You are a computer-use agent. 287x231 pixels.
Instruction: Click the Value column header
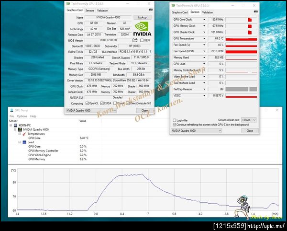83,121
